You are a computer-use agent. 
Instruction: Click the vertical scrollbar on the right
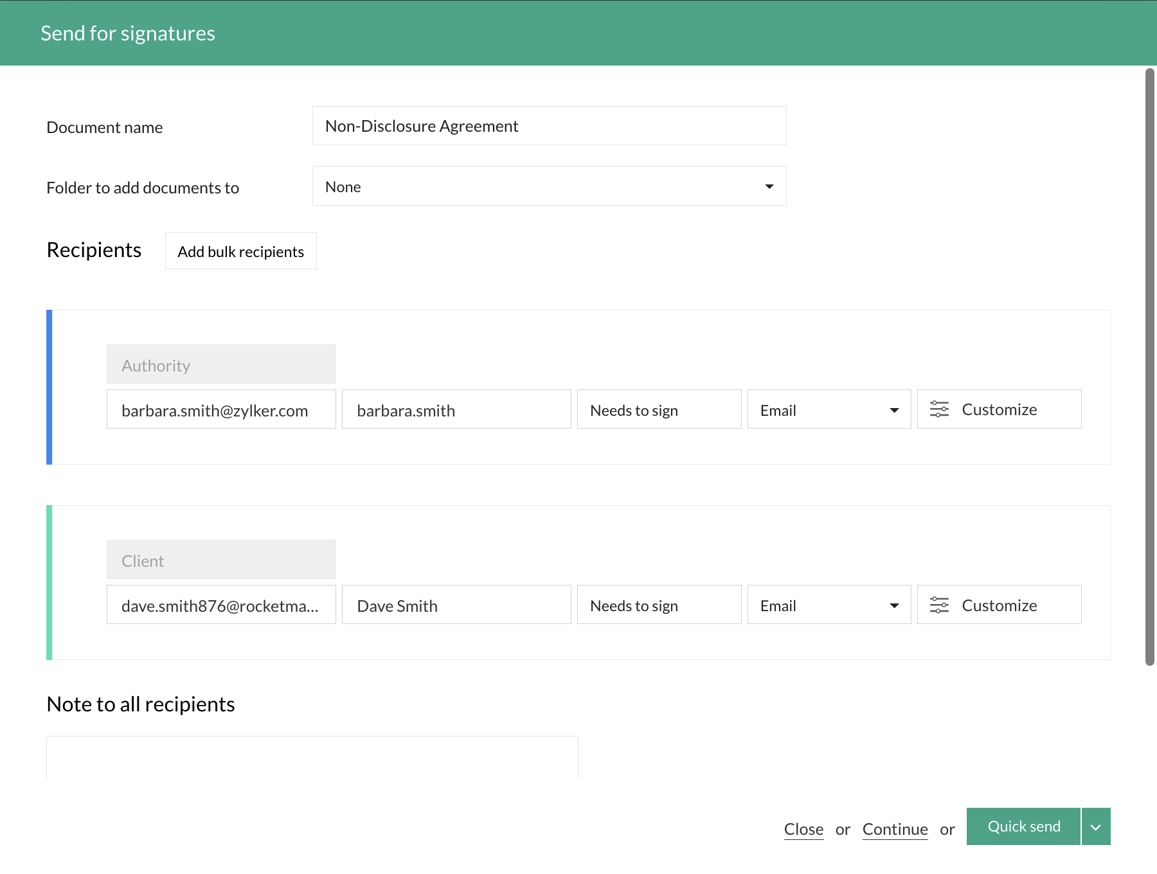pos(1149,366)
